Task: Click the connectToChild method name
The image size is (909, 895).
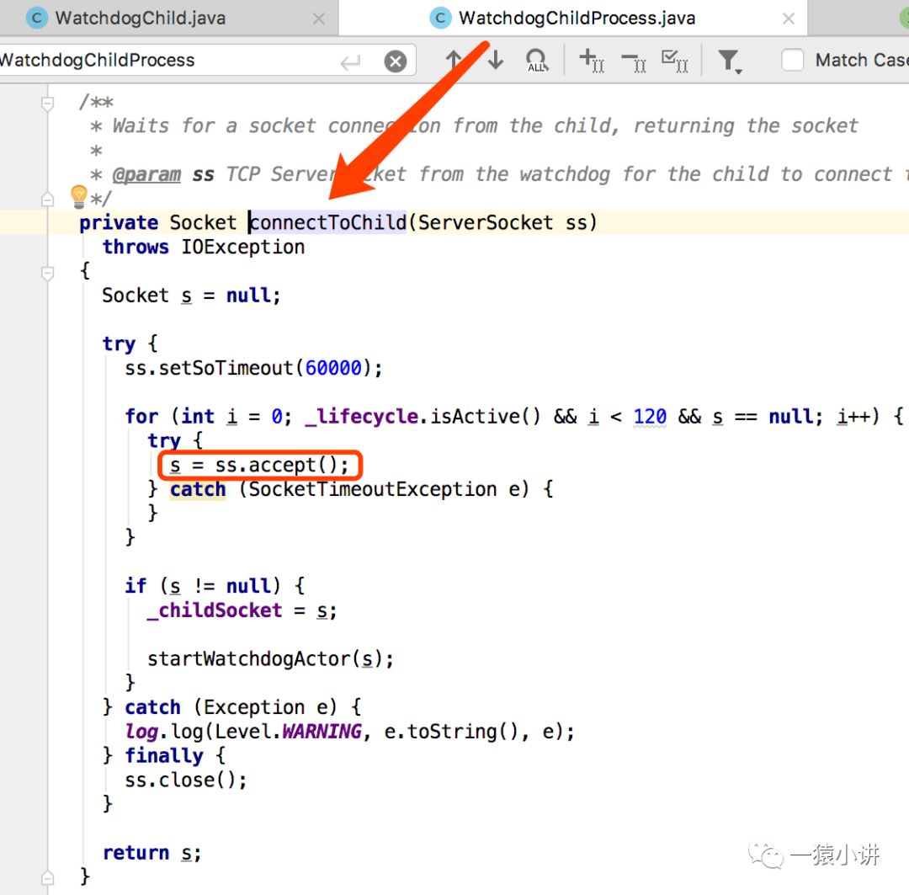Action: (x=328, y=223)
